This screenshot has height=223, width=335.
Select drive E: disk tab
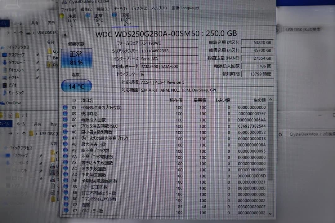pyautogui.click(x=125, y=20)
